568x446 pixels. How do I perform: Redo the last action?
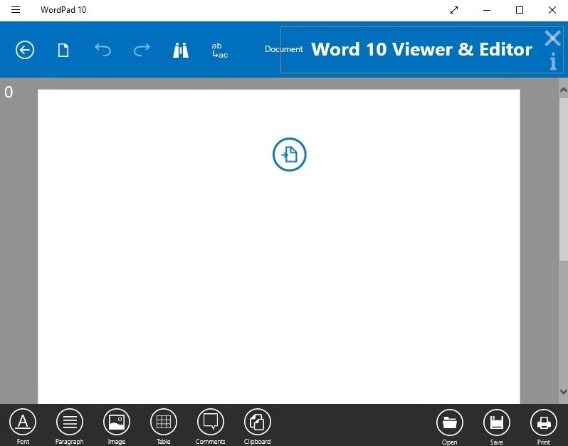142,50
